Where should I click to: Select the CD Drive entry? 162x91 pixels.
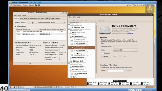coord(74,77)
